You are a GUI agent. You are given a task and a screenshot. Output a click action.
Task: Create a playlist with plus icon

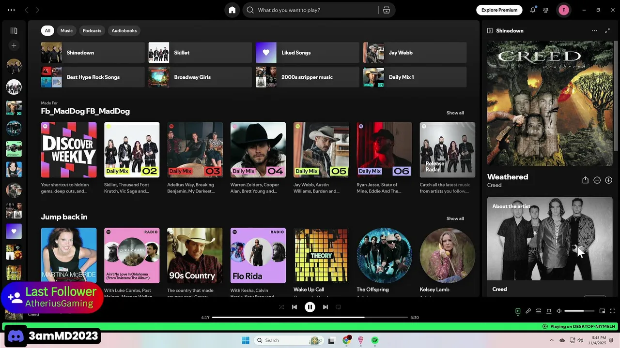(x=14, y=45)
